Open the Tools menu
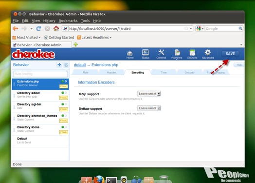This screenshot has width=255, height=183. coord(85,20)
